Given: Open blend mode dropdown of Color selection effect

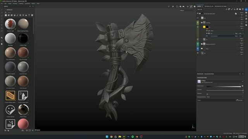Looking at the screenshot, I should [x=237, y=36].
